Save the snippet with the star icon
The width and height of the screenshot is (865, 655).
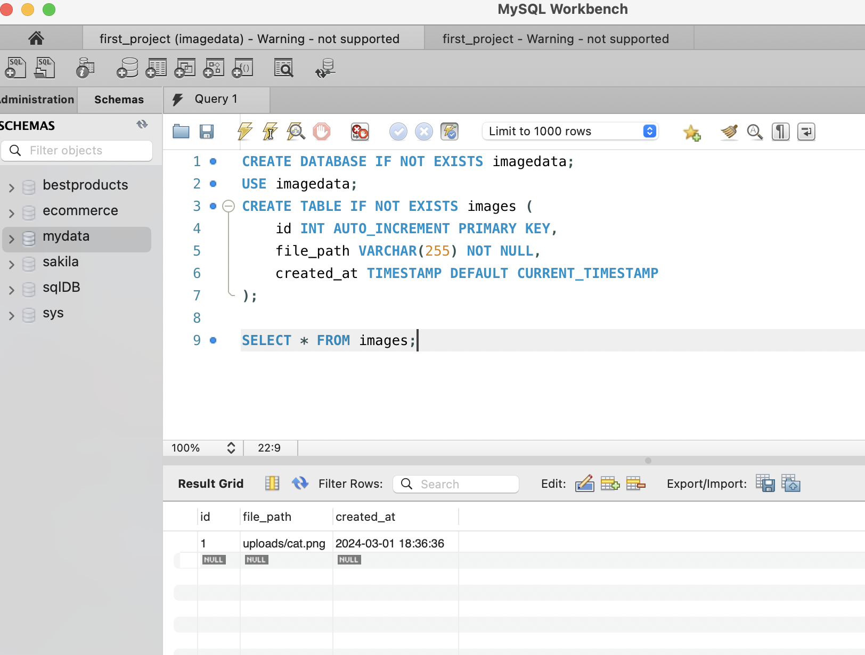point(692,132)
